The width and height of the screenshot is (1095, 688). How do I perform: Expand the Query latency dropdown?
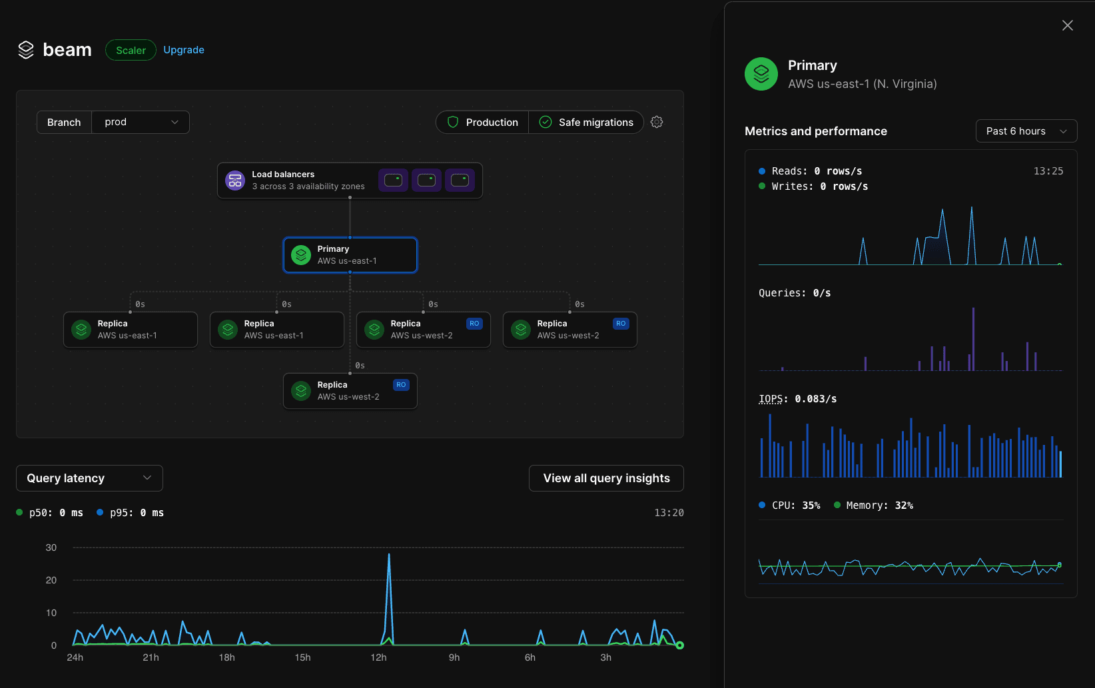coord(89,478)
